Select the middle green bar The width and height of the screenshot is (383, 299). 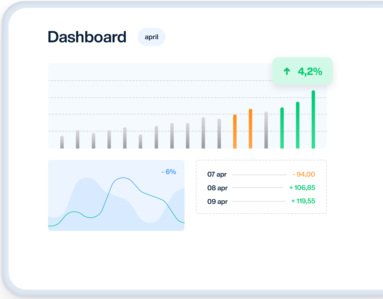[298, 125]
